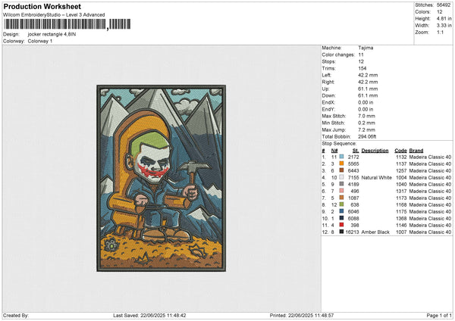Click thread code '1132' in the stop sequence

point(401,157)
